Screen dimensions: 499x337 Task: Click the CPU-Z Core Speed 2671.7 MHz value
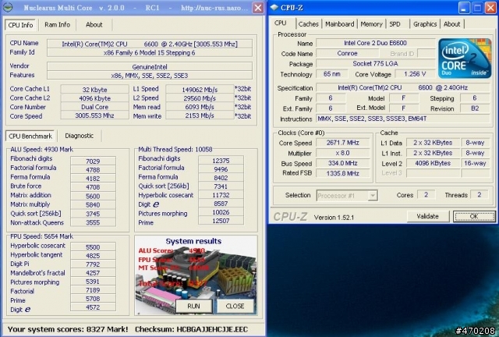click(x=343, y=143)
